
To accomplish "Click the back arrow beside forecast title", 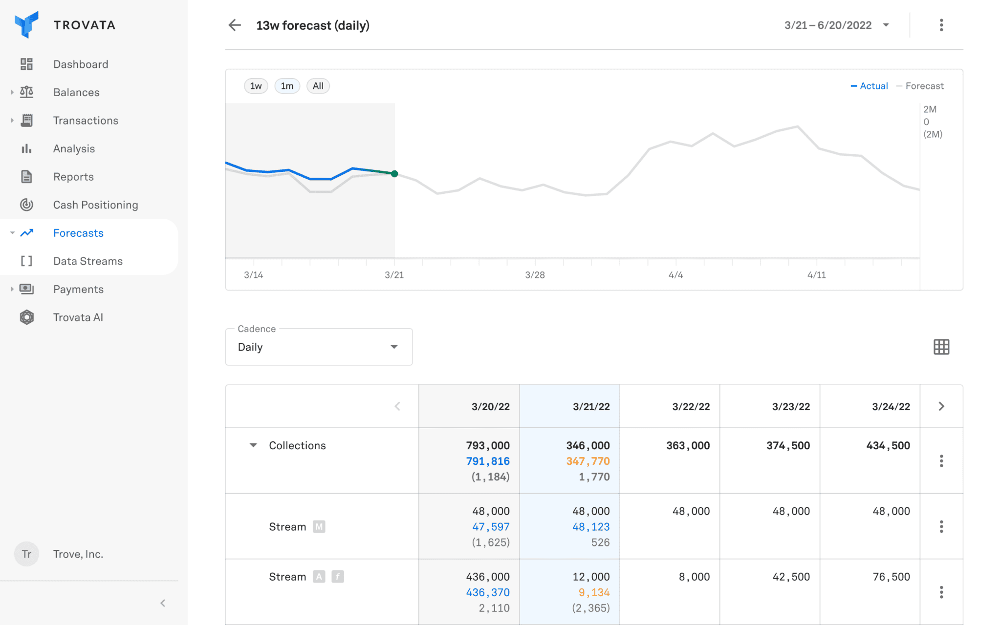I will 235,25.
